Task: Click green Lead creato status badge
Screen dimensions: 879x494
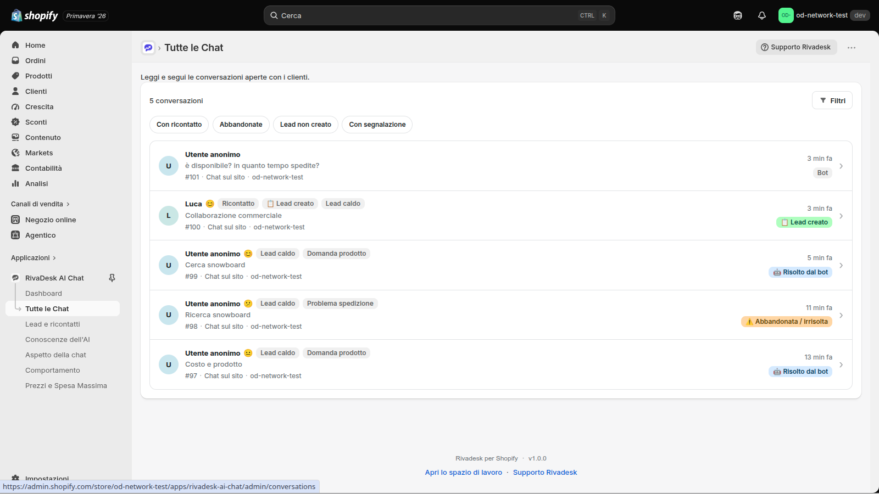Action: [804, 222]
